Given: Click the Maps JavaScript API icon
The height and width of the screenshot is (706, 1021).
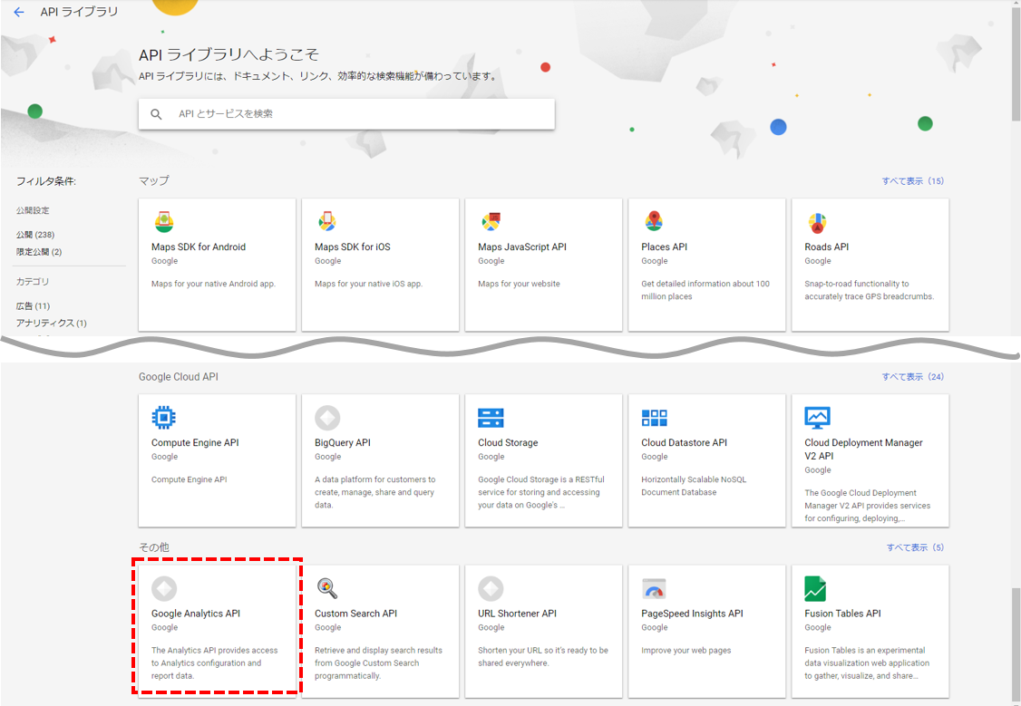Looking at the screenshot, I should 491,222.
